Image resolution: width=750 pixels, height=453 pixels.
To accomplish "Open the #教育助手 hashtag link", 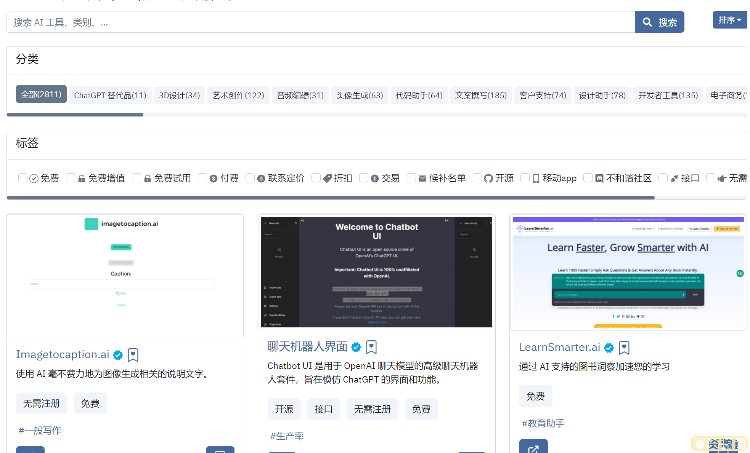I will pos(543,423).
